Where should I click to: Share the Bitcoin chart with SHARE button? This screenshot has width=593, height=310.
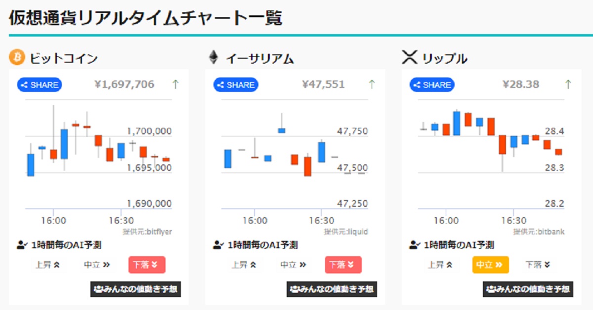[x=40, y=85]
